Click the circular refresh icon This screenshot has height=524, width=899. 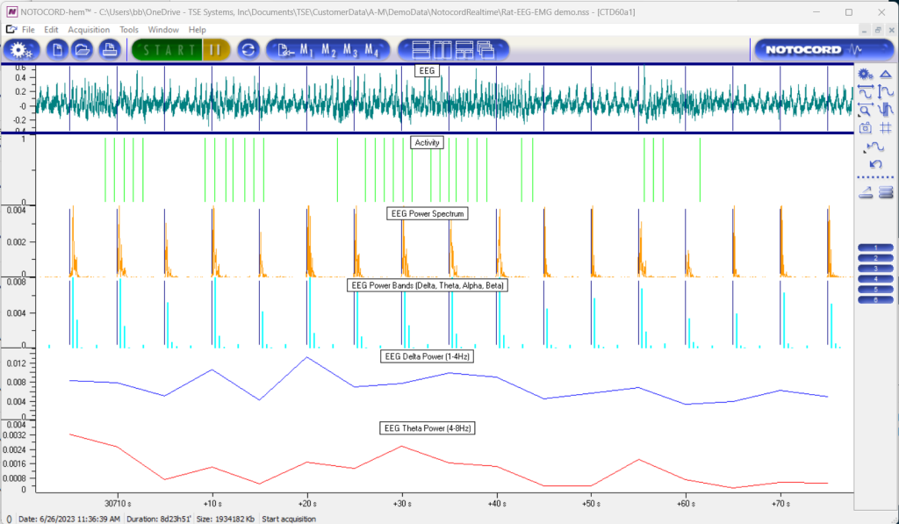248,50
